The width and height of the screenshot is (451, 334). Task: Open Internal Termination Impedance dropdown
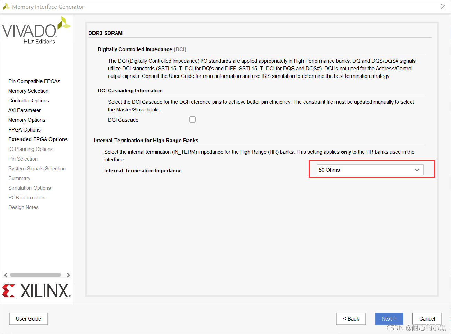[x=370, y=170]
